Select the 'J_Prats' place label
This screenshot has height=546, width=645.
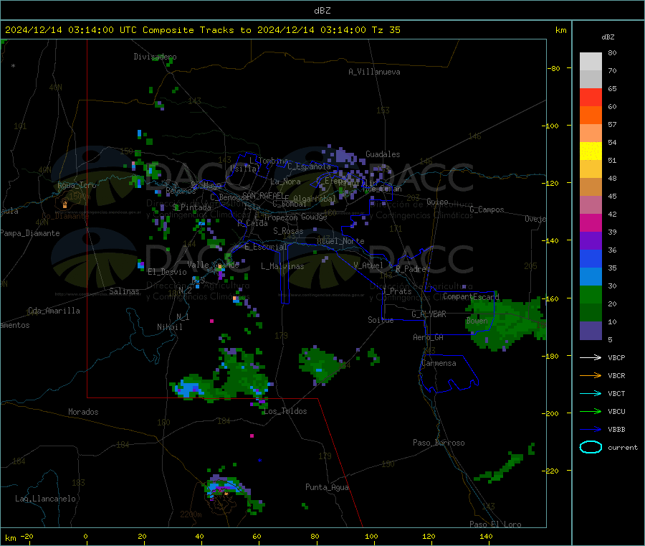coord(397,291)
